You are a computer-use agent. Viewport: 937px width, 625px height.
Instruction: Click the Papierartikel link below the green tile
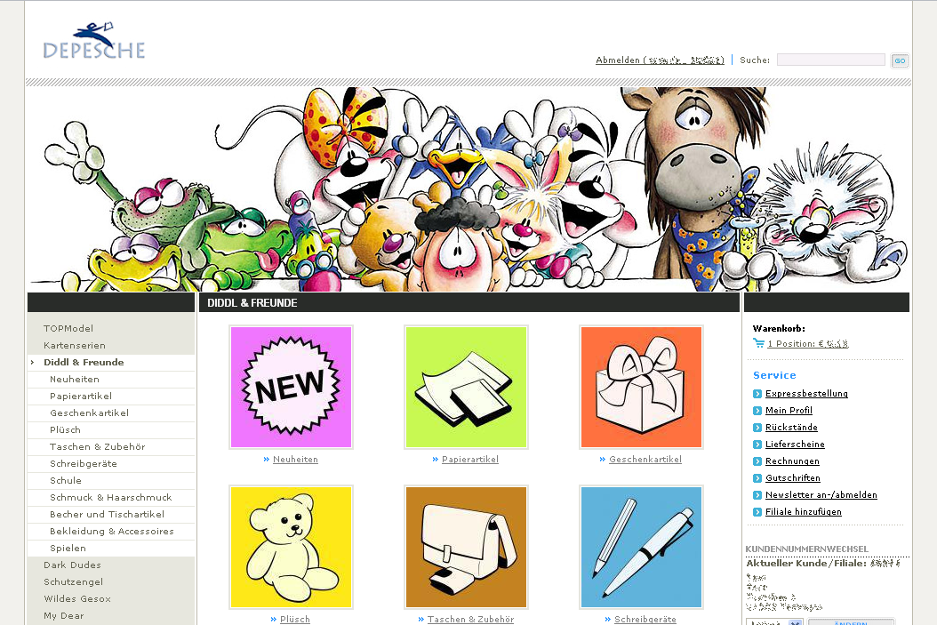coord(469,460)
